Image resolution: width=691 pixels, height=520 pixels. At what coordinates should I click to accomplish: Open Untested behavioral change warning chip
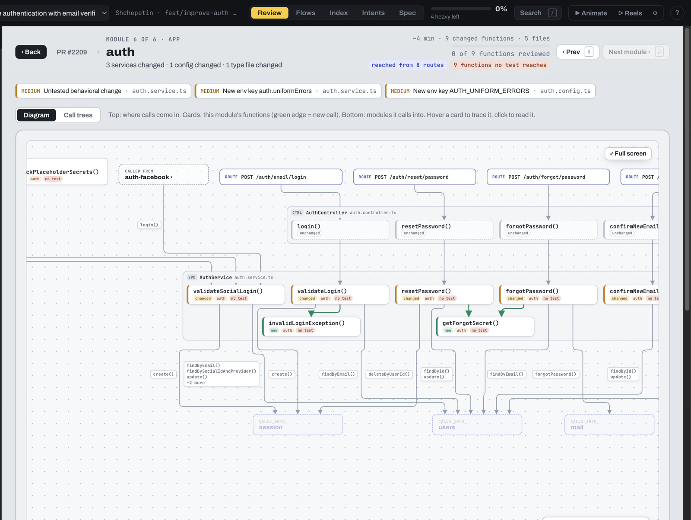pos(103,91)
